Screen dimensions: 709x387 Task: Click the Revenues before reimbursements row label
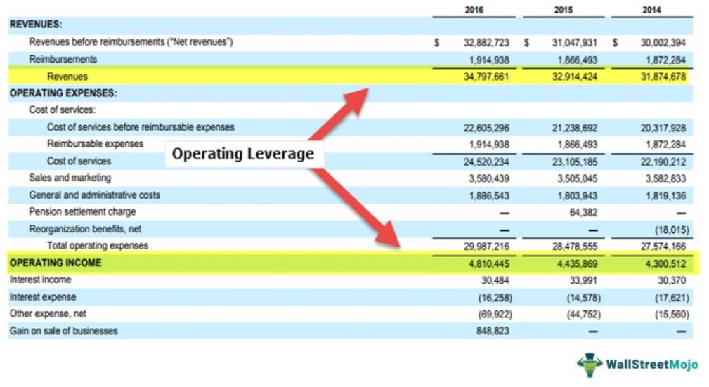pyautogui.click(x=131, y=42)
